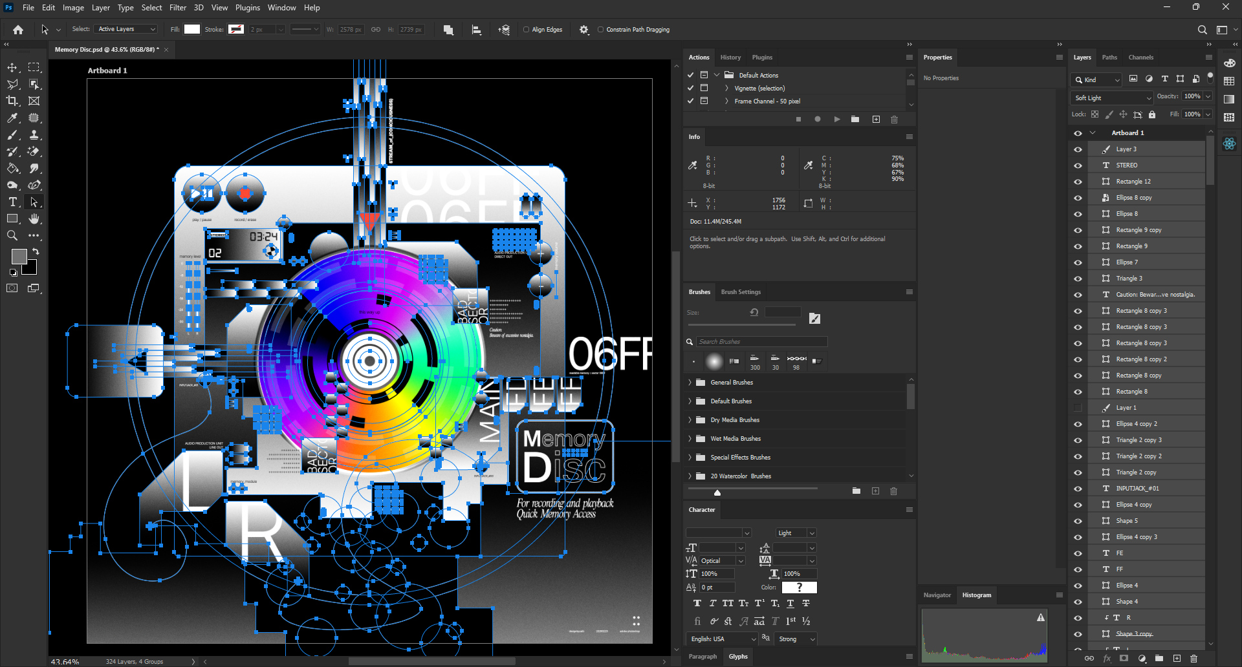The image size is (1242, 667).
Task: Enable Constrain Path Dragging checkbox
Action: [601, 30]
